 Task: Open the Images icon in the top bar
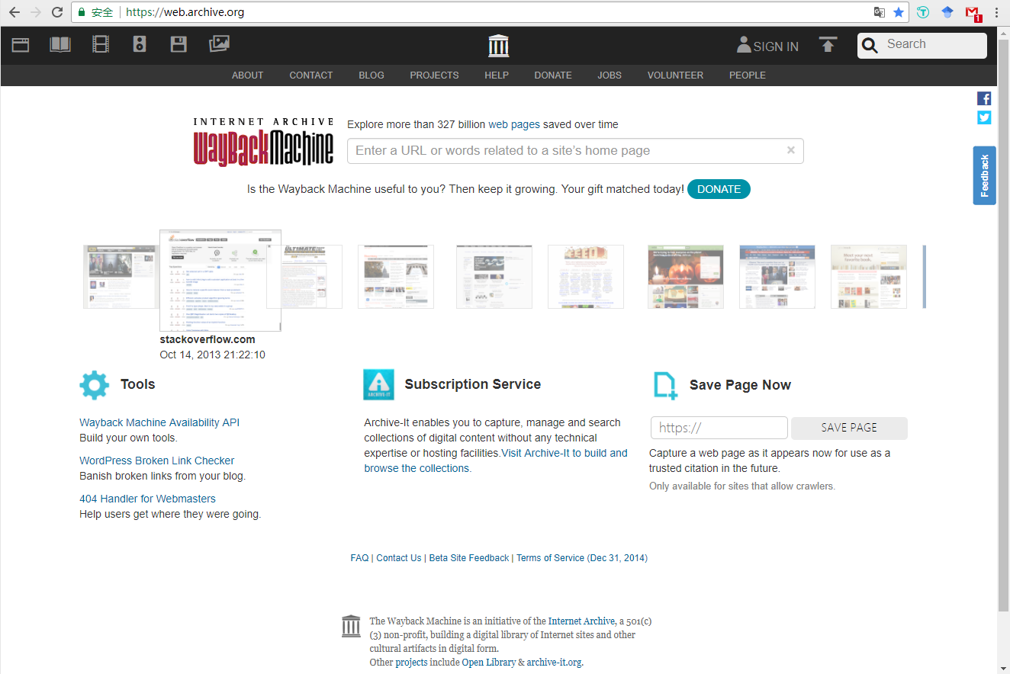pos(219,44)
